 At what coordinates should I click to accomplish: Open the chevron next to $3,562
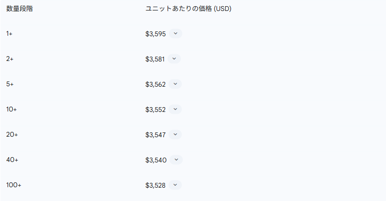[175, 84]
